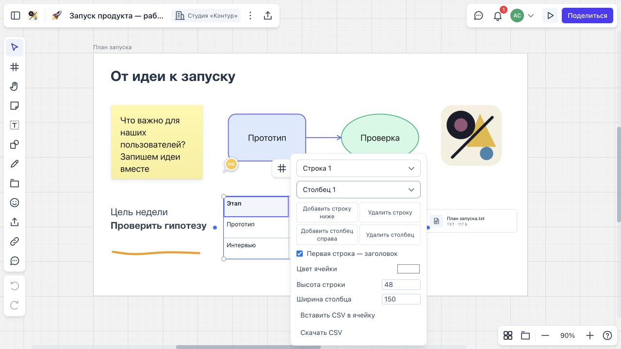Open the comments chat icon in header
The image size is (621, 349).
click(478, 16)
